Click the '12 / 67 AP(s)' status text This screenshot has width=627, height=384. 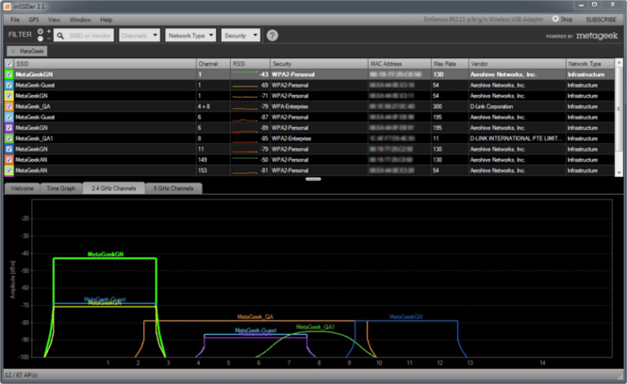tap(21, 376)
